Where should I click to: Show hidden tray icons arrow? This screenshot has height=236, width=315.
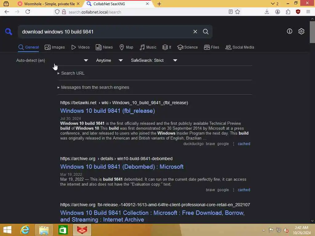[x=264, y=230]
